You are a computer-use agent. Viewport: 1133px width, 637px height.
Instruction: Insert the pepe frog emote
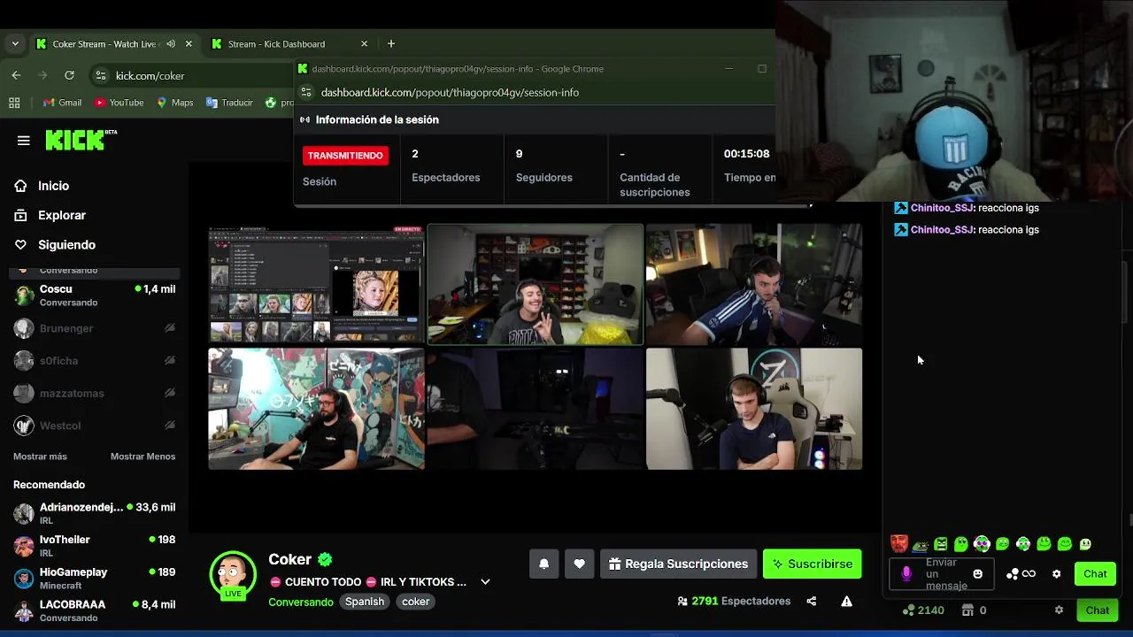point(921,544)
